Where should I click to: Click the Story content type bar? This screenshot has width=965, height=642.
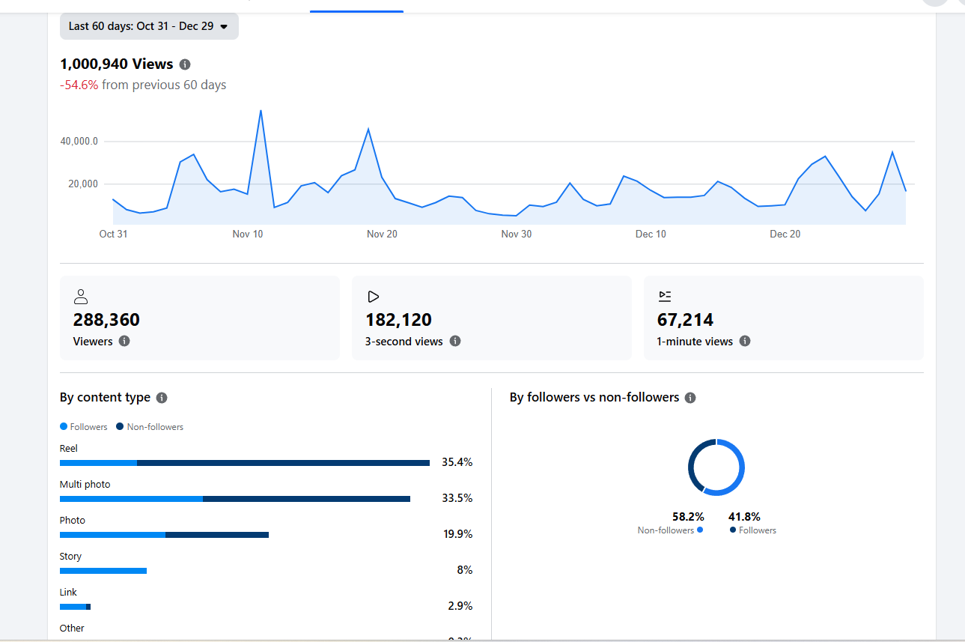(103, 571)
